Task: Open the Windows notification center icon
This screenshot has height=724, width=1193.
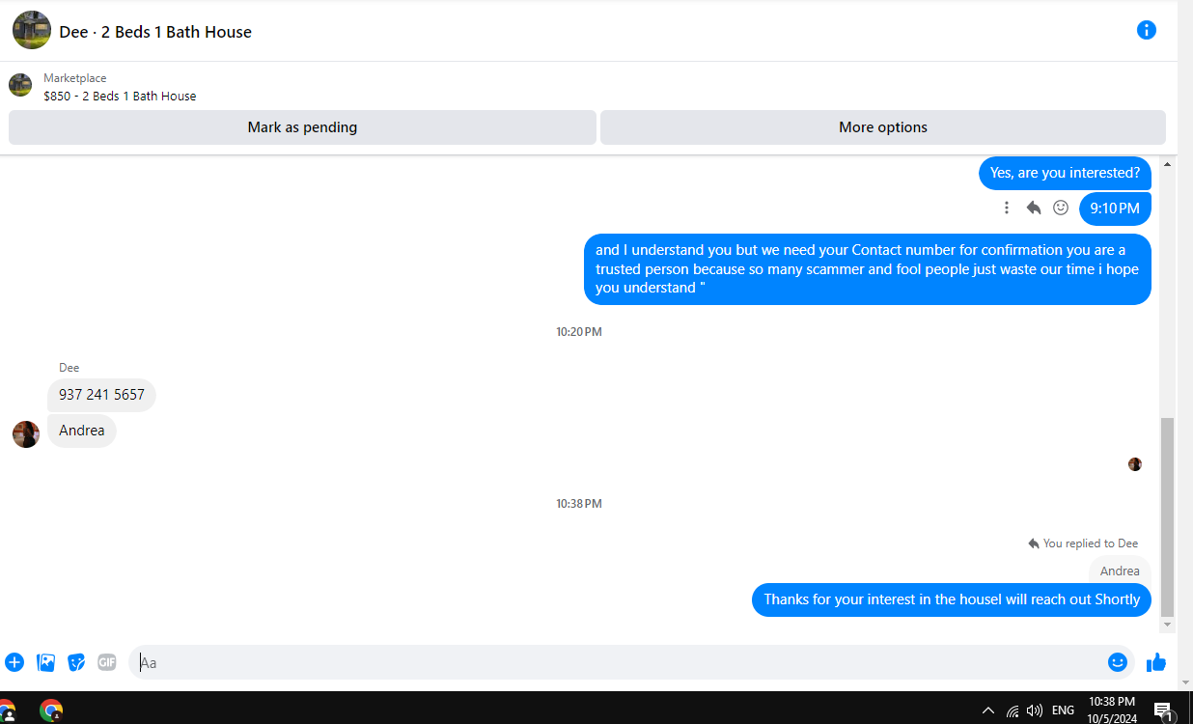Action: 1163,711
